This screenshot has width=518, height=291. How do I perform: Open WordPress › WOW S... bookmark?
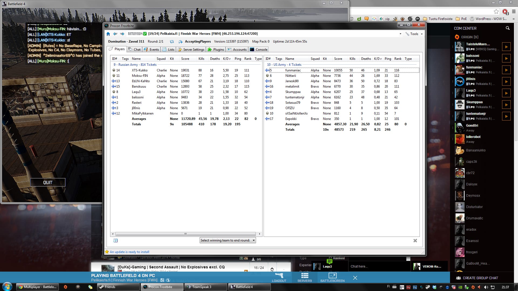point(488,19)
